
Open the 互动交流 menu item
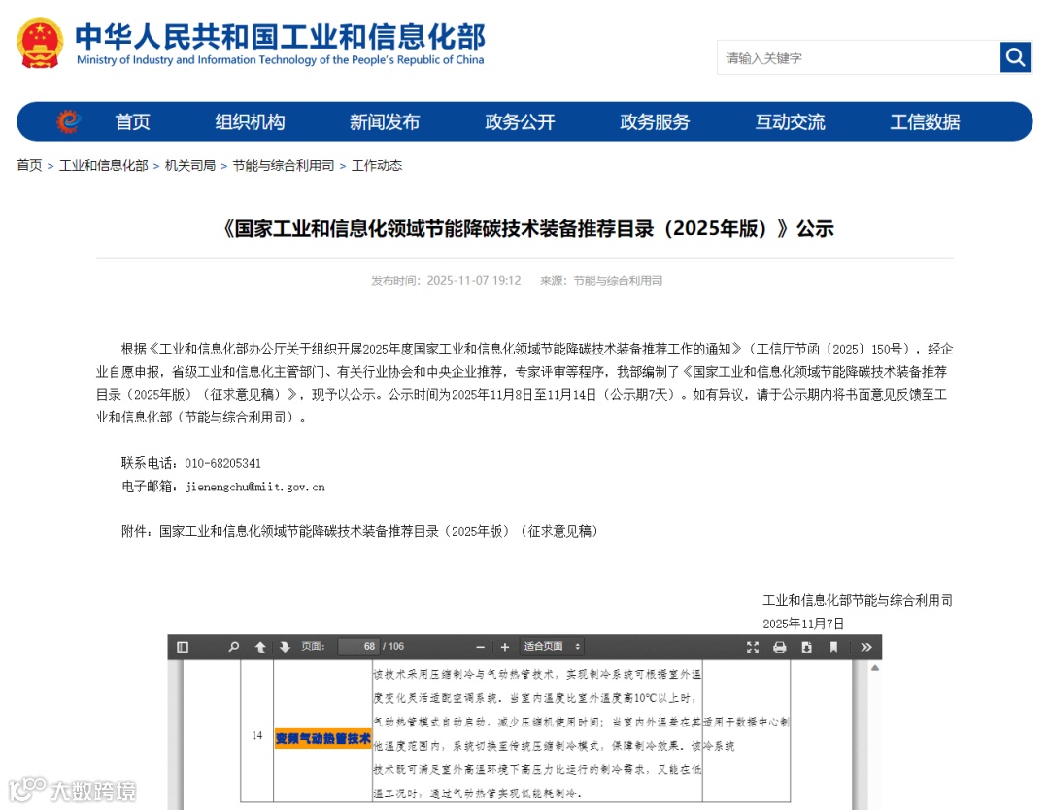click(x=790, y=121)
